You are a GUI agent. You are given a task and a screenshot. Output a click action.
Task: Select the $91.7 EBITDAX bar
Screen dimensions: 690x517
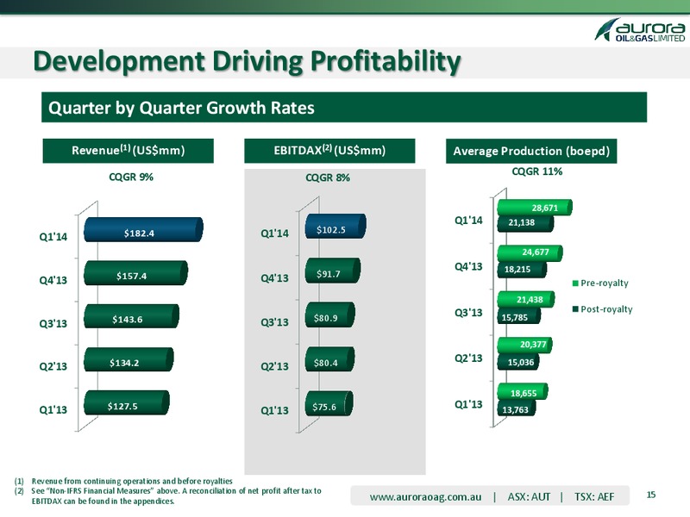coord(333,271)
